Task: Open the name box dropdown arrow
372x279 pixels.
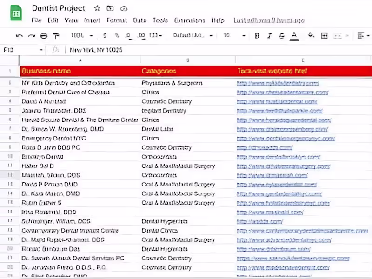Action: (41, 50)
